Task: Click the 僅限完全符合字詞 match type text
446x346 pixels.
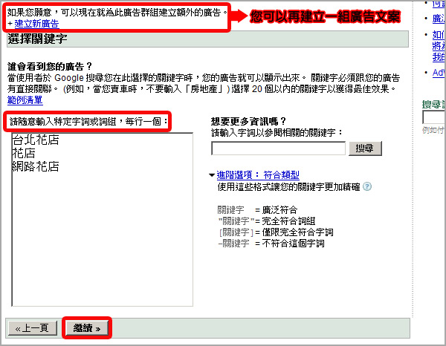Action: click(297, 232)
